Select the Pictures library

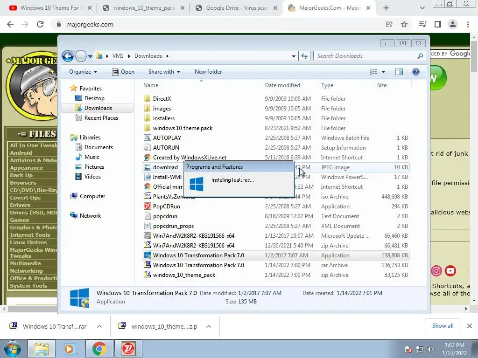pyautogui.click(x=94, y=167)
